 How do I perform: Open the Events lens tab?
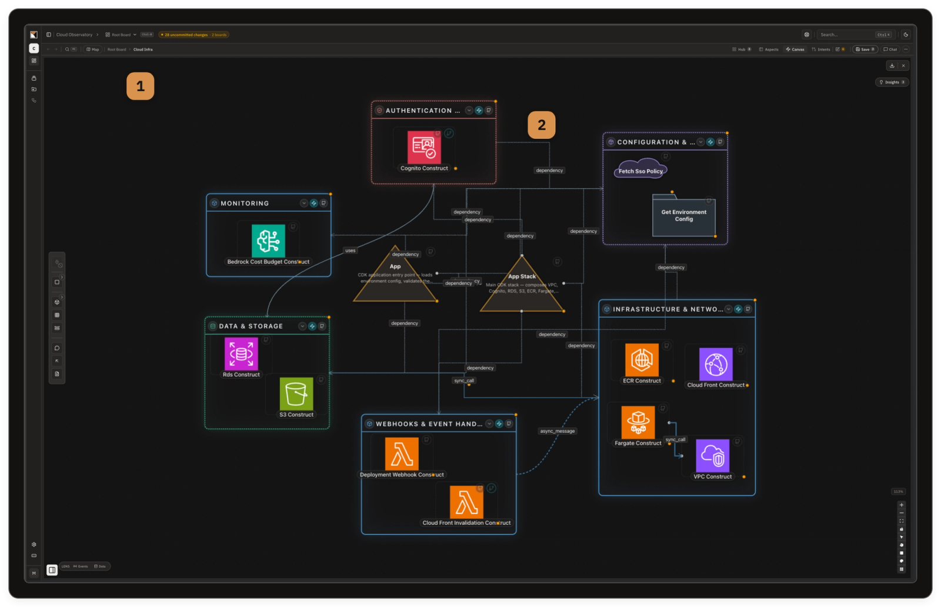[81, 566]
